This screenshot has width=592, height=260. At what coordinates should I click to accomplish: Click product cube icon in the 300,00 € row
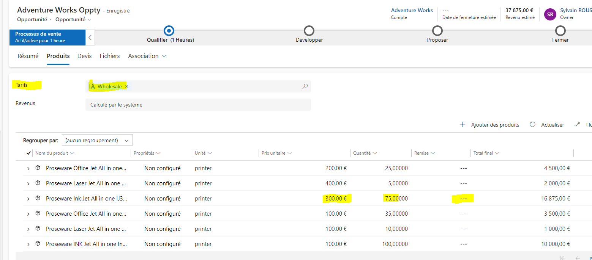tap(38, 198)
